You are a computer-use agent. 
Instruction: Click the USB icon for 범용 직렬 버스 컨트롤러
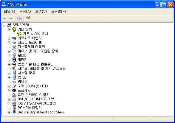click(14, 64)
